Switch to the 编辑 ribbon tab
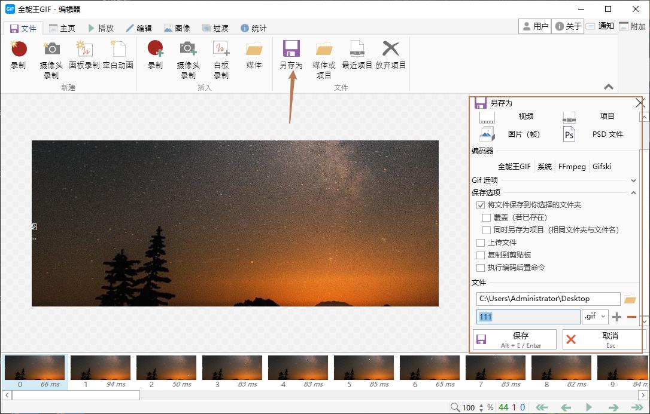Viewport: 650px width, 414px height. coord(138,28)
